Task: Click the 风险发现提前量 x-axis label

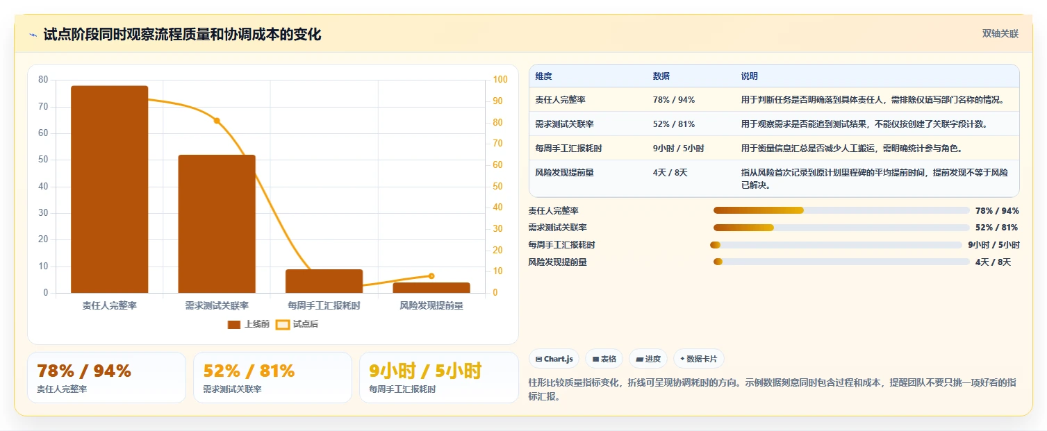Action: tap(431, 305)
